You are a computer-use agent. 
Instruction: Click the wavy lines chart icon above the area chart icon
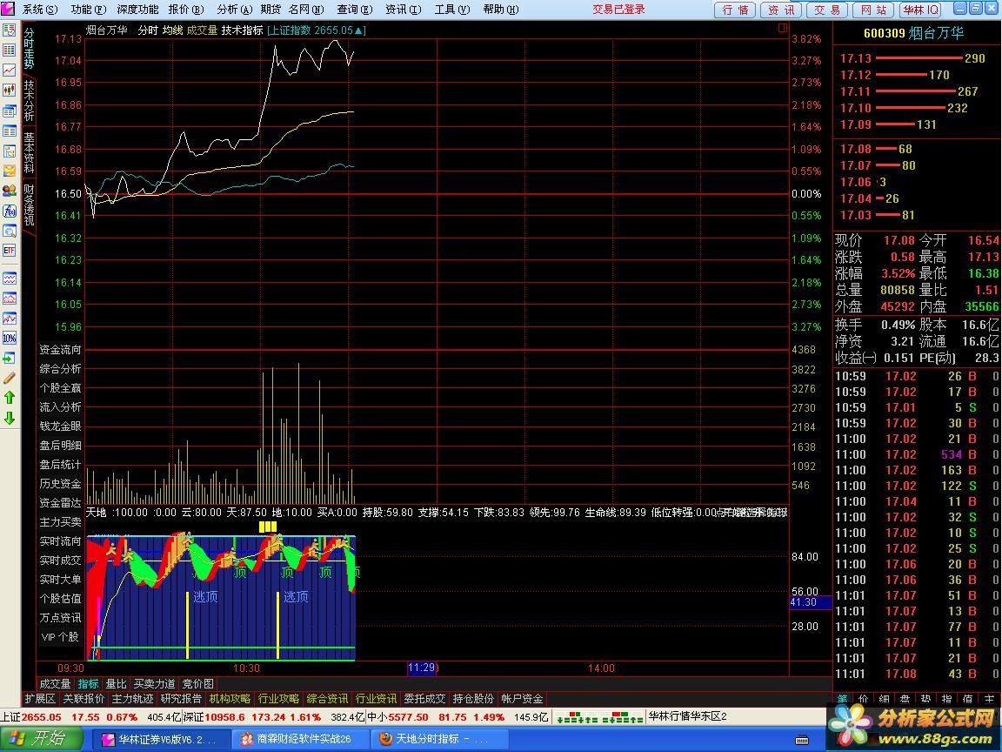coord(9,279)
